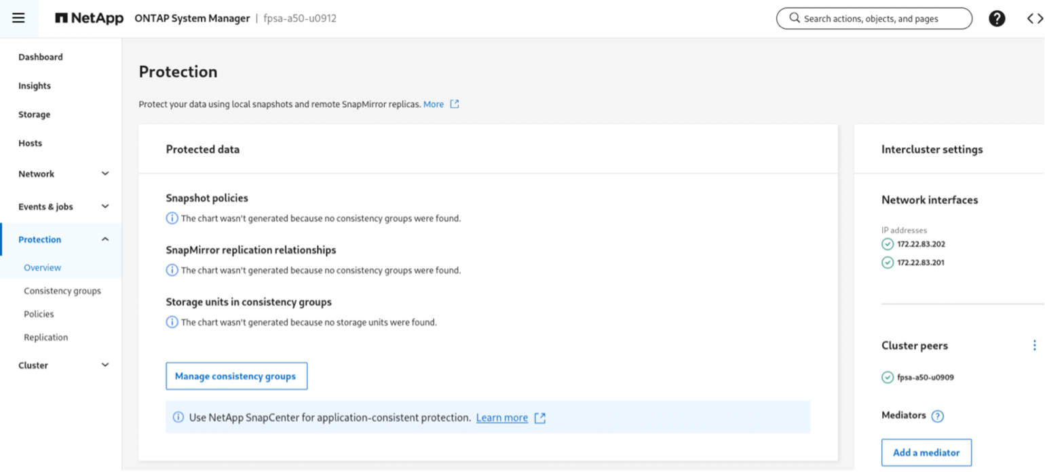Screen dimensions: 1045x472
Task: Expand the Events & jobs section
Action: click(x=62, y=207)
